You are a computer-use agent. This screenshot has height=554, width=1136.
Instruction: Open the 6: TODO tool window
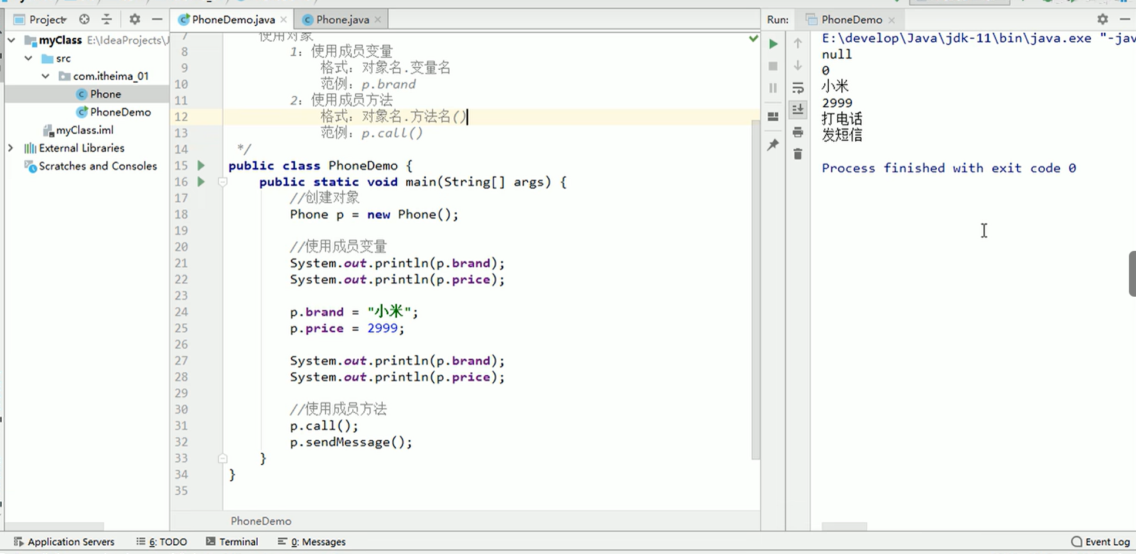pos(161,542)
